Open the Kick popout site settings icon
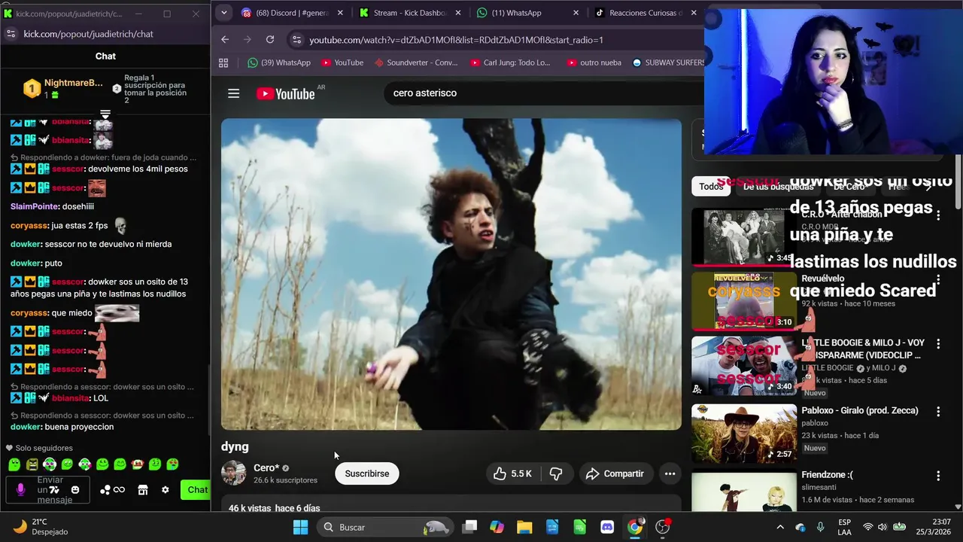The height and width of the screenshot is (542, 963). [11, 34]
